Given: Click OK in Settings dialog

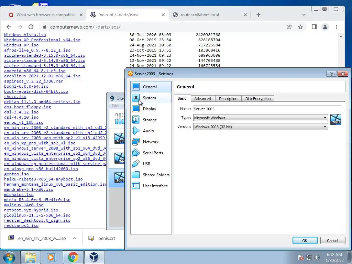Looking at the screenshot, I should (305, 240).
